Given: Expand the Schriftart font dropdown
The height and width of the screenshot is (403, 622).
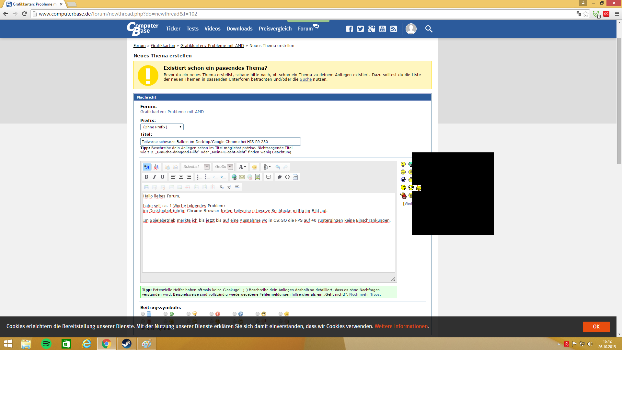Looking at the screenshot, I should [x=207, y=167].
